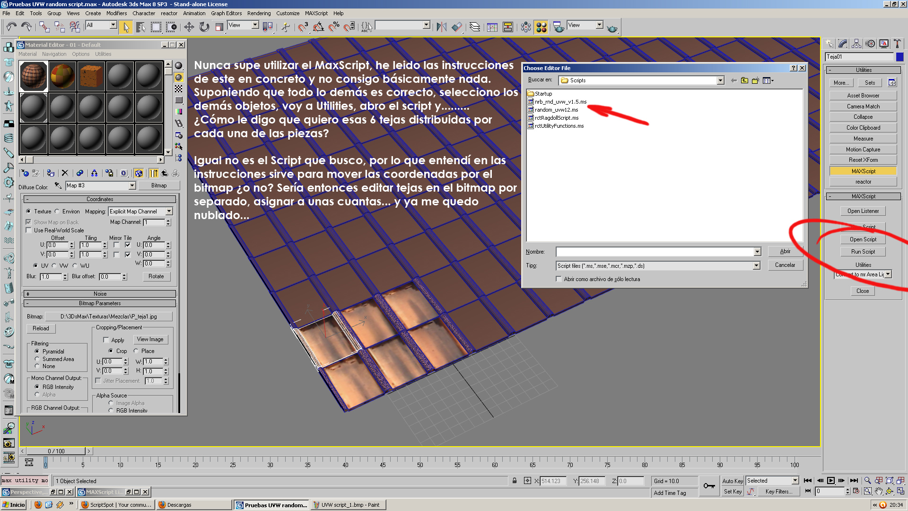Click the Run Script button

[x=863, y=252]
